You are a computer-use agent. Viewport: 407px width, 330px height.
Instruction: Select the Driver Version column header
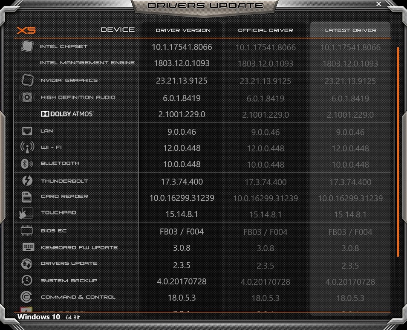tap(183, 30)
